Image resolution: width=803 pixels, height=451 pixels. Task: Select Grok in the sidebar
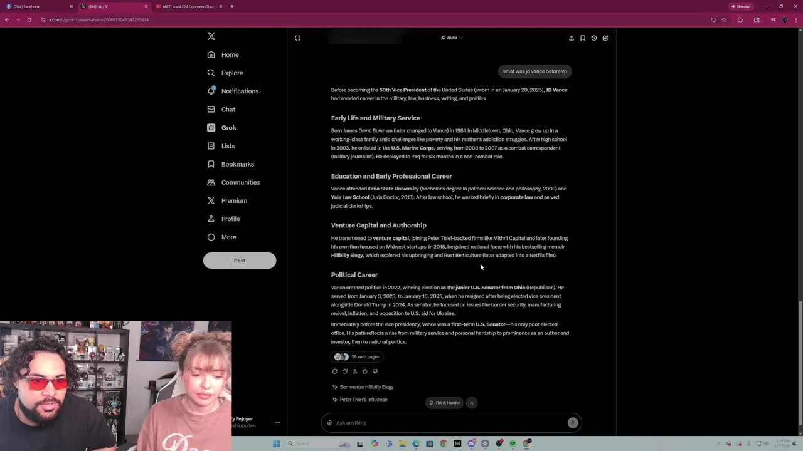pyautogui.click(x=222, y=128)
